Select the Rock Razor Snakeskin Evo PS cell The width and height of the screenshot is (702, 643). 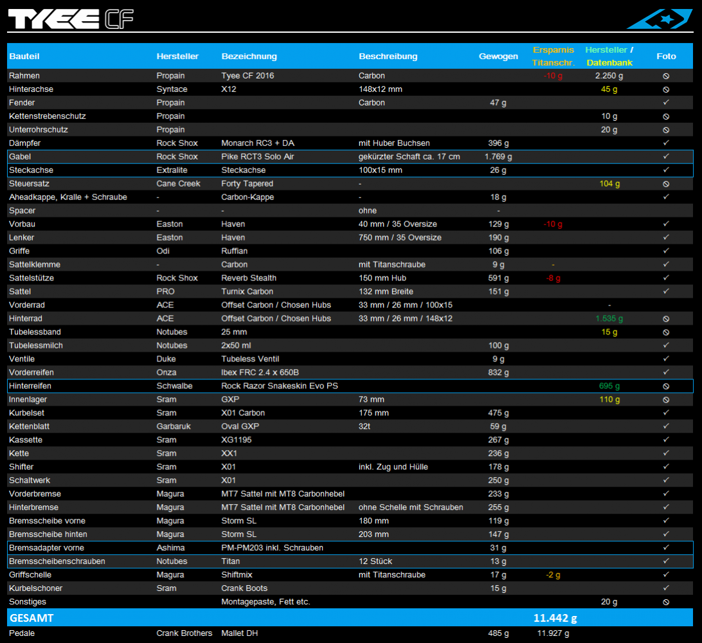280,386
